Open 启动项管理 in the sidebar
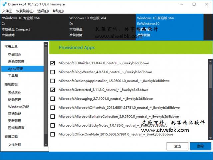 (x=16, y=62)
